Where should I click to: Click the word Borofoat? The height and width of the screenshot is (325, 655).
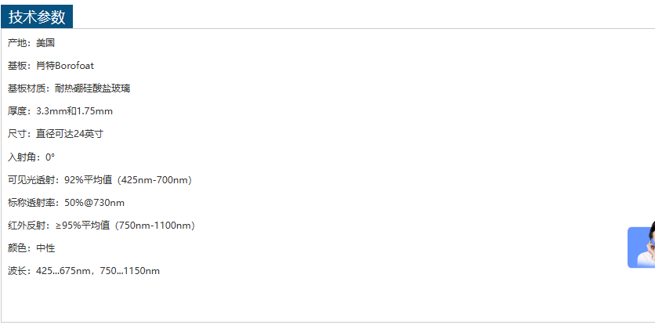pos(74,66)
